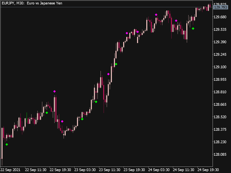Click the 128.085 price axis label
Image resolution: width=231 pixels, height=173 pixels.
pos(220,154)
